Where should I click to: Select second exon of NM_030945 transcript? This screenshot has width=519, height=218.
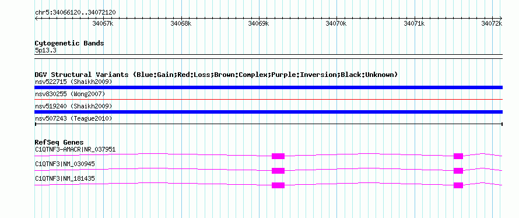tap(458, 171)
